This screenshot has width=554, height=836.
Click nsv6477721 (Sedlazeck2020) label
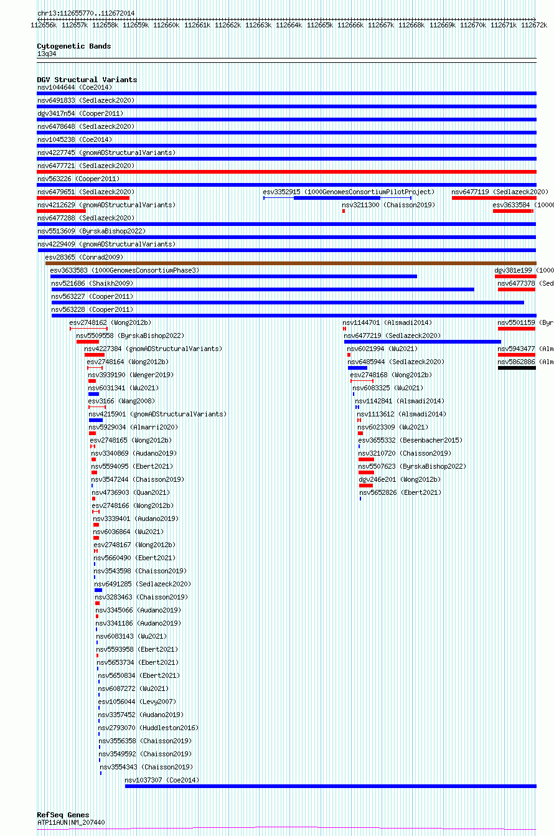(x=86, y=166)
